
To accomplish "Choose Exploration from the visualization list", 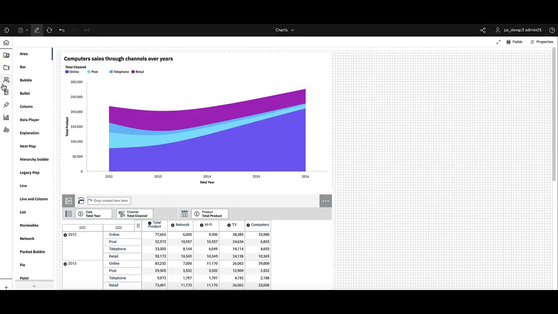I will coord(29,133).
